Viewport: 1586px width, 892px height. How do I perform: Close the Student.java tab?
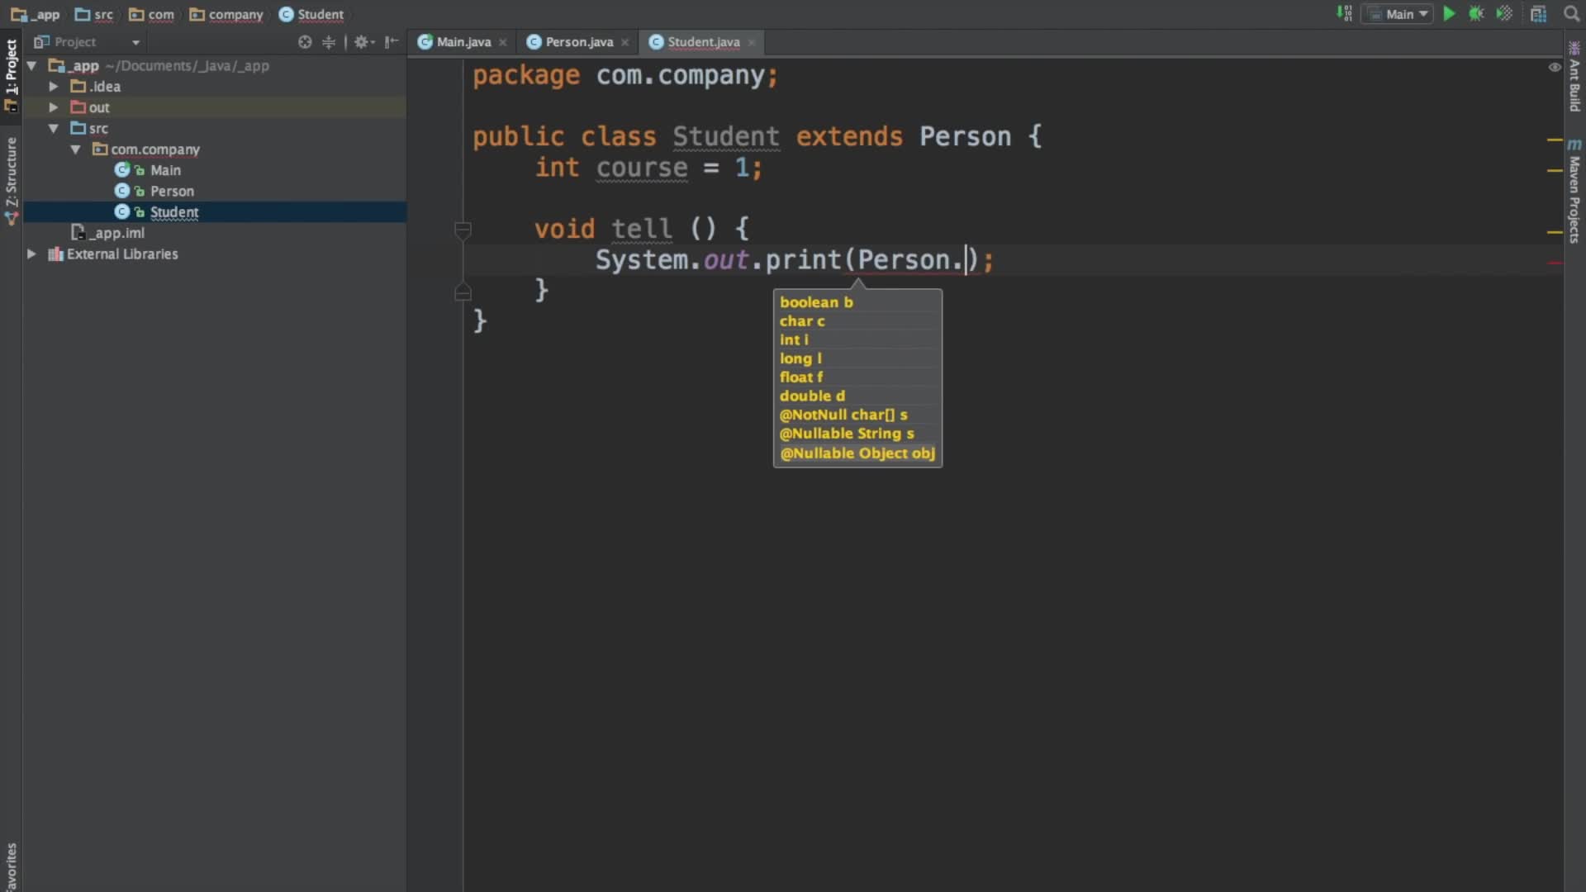(751, 42)
